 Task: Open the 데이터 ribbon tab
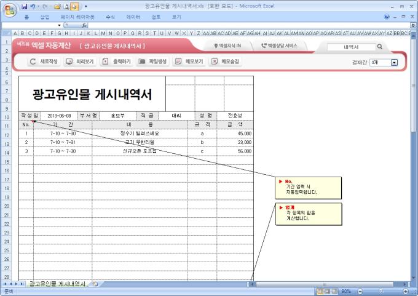click(x=133, y=17)
